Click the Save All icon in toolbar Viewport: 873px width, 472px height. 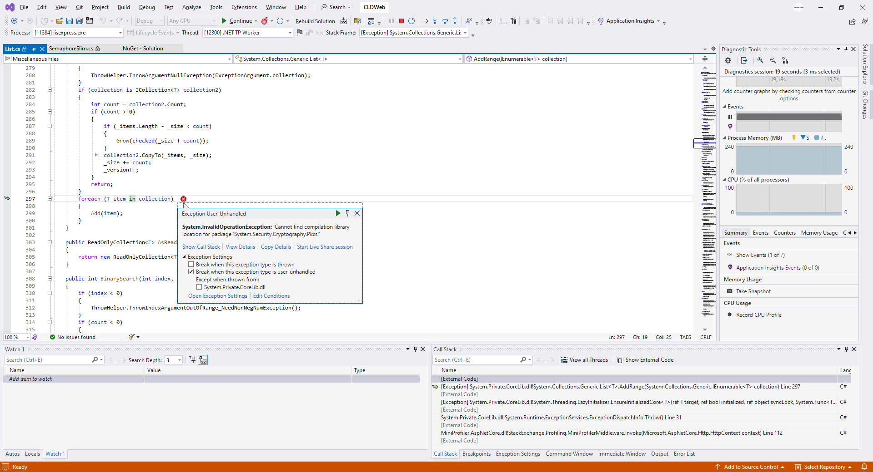(80, 21)
